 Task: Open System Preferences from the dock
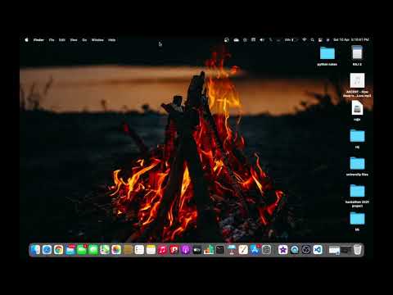(267, 250)
